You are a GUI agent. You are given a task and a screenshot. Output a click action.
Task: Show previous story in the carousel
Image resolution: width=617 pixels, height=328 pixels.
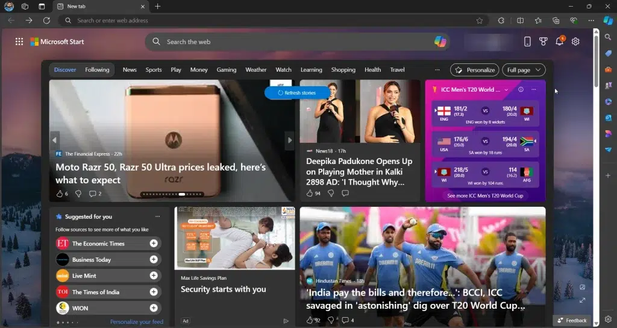pos(54,140)
